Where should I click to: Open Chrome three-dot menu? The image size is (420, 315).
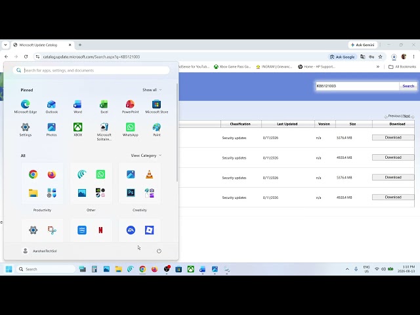point(413,57)
